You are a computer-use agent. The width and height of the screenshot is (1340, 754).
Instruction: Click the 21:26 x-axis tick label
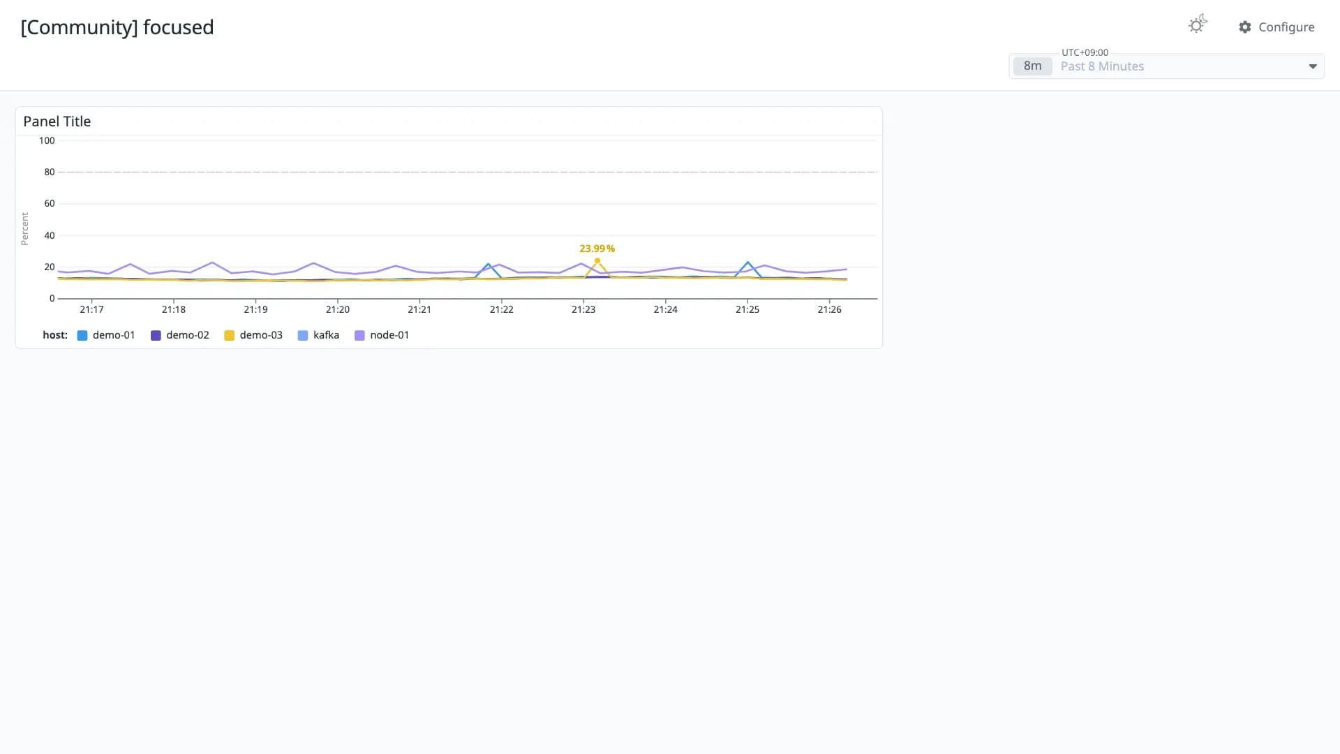[x=829, y=309]
